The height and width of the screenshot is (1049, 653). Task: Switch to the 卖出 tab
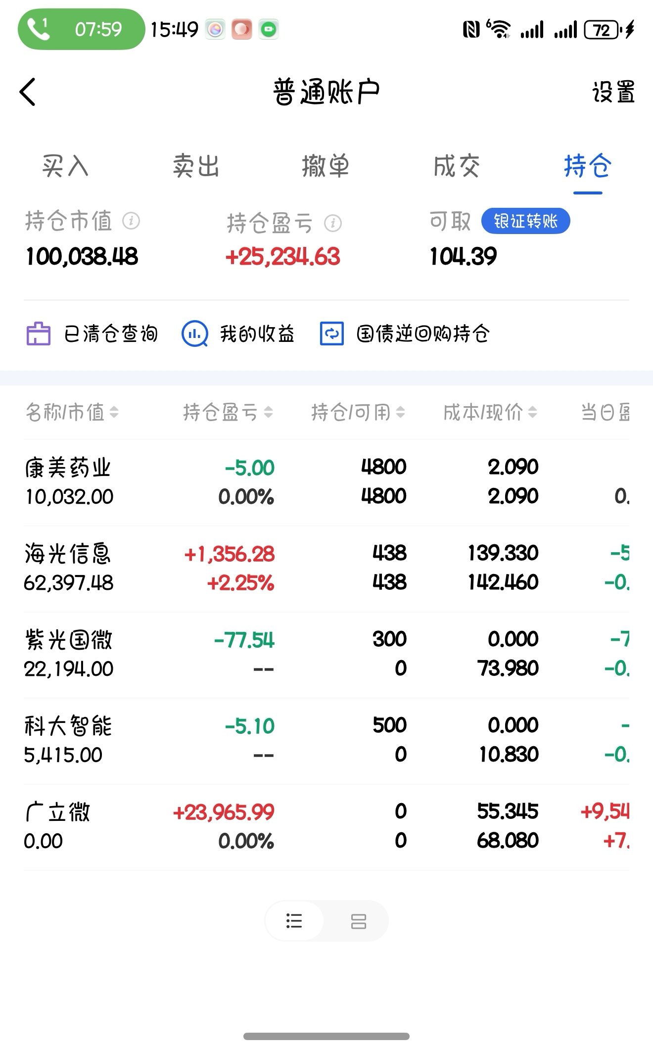pos(196,166)
